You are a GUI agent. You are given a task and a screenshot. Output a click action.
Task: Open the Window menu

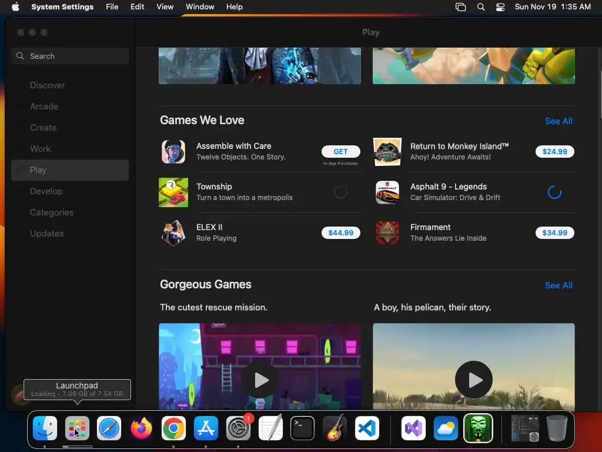(x=200, y=7)
